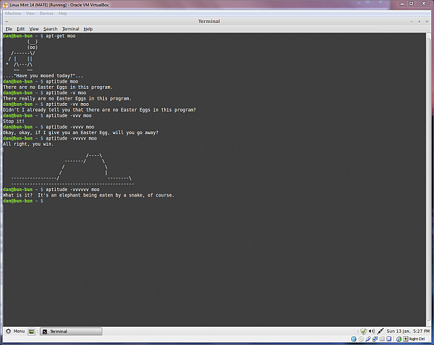Click the update manager shield icon
The width and height of the screenshot is (434, 345).
coord(363,331)
